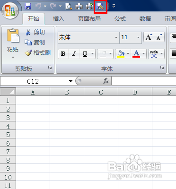Screen dimensions: 176x189
Task: Select row 10 header
Action: [x=8, y=177]
